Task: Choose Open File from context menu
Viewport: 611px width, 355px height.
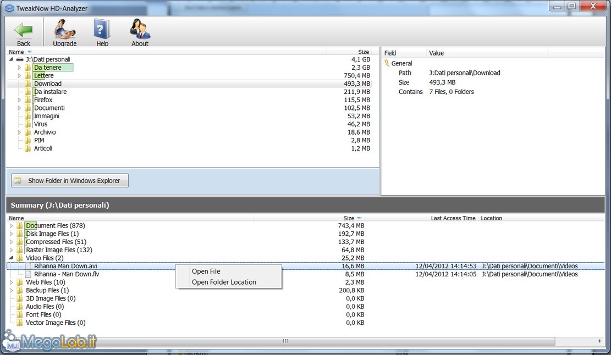Action: [229, 271]
